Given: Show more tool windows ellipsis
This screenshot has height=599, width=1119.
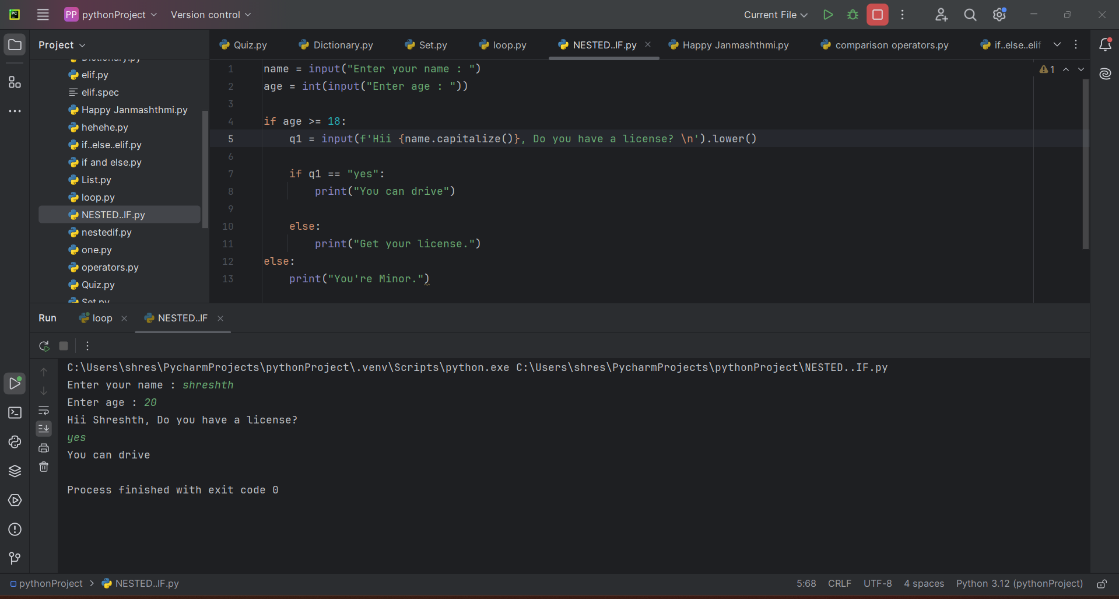Looking at the screenshot, I should [x=15, y=111].
